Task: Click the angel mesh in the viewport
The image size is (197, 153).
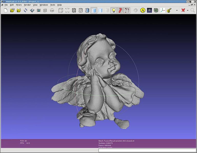Action: [x=97, y=81]
